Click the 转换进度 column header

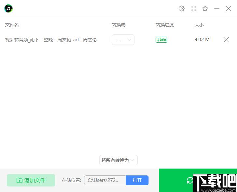click(165, 25)
